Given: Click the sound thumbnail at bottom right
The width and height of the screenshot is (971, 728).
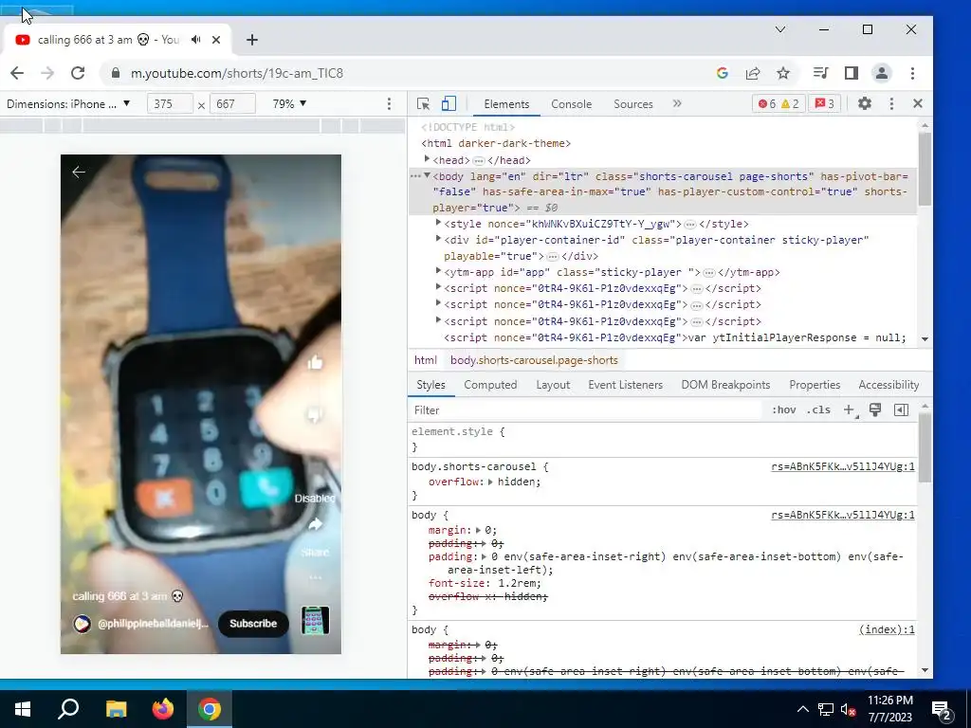Looking at the screenshot, I should click(315, 620).
